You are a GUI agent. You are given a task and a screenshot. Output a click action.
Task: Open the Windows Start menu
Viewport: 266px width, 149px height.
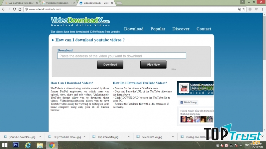pyautogui.click(x=5, y=145)
